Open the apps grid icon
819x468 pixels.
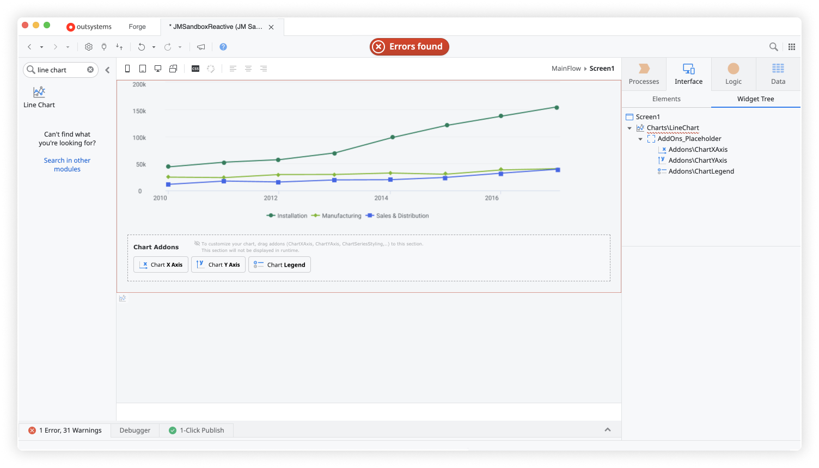point(792,47)
